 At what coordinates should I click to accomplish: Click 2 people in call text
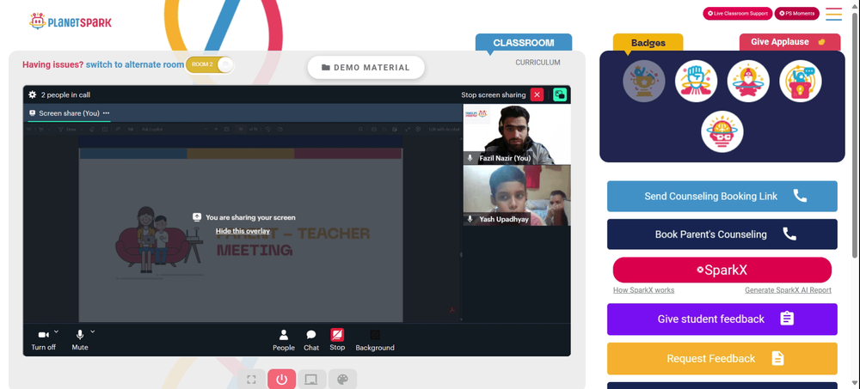point(66,94)
